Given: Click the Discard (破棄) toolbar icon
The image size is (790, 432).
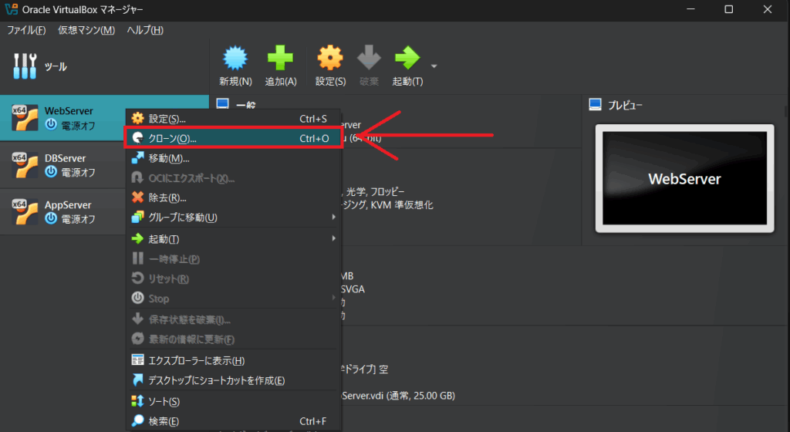Looking at the screenshot, I should (x=369, y=58).
